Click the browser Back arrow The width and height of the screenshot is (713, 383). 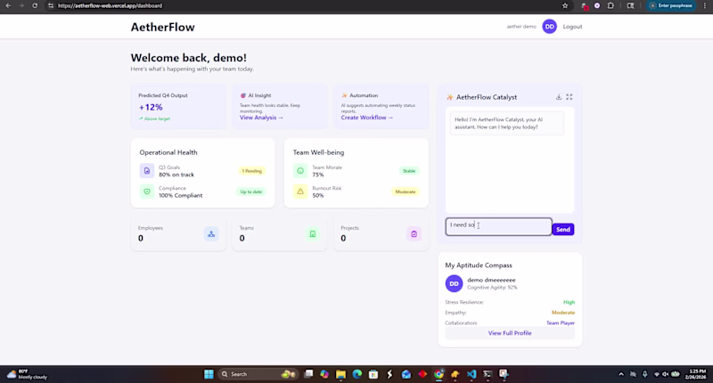click(8, 5)
